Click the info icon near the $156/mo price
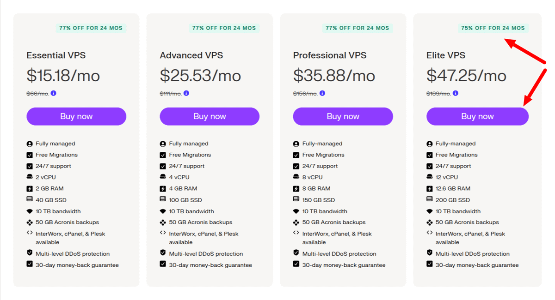This screenshot has height=300, width=555. (x=322, y=93)
